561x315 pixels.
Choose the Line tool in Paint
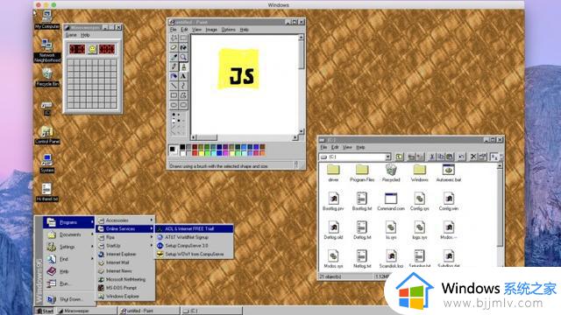pos(174,86)
